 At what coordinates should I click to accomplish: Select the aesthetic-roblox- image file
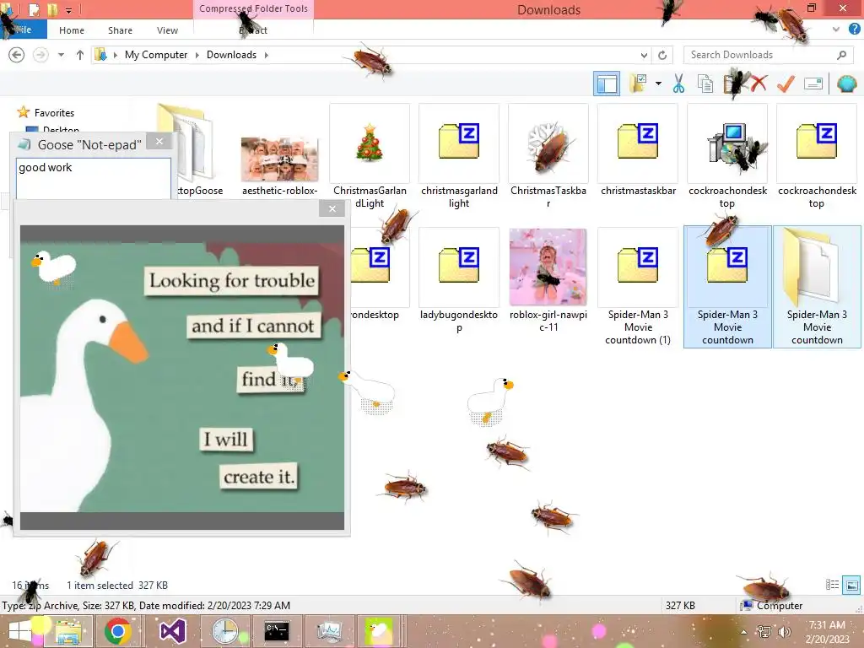[x=280, y=159]
